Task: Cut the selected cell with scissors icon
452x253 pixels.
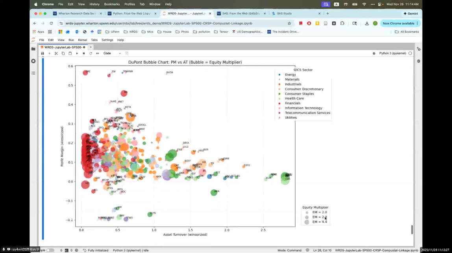Action: pyautogui.click(x=56, y=53)
